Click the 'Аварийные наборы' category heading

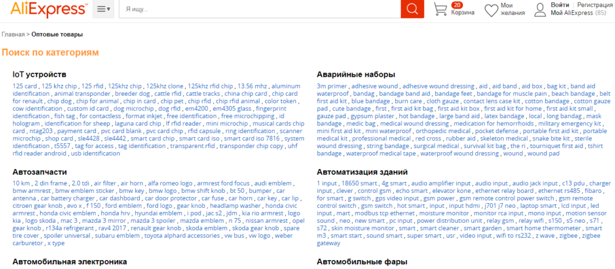click(x=356, y=74)
